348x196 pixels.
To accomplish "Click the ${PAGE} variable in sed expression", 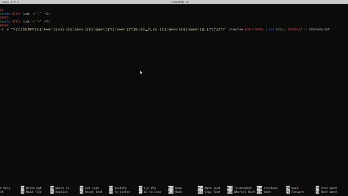I will [294, 29].
